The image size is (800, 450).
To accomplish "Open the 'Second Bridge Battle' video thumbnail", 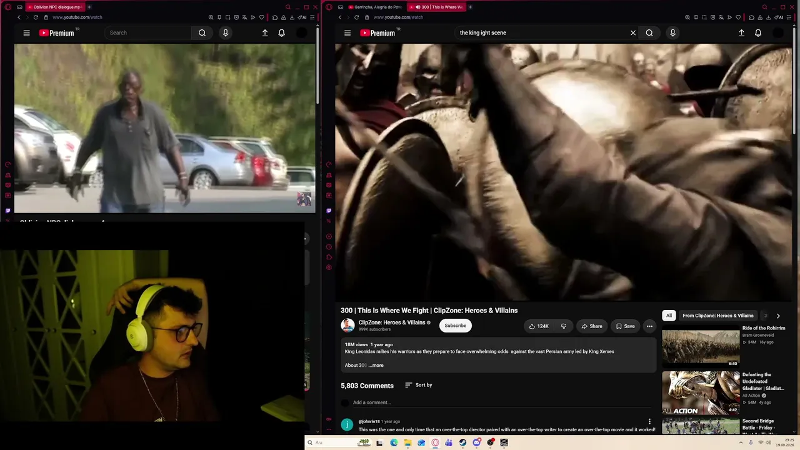I will [701, 426].
